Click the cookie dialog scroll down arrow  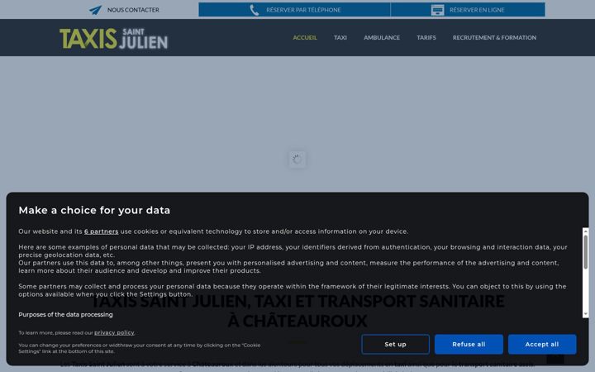click(x=586, y=314)
